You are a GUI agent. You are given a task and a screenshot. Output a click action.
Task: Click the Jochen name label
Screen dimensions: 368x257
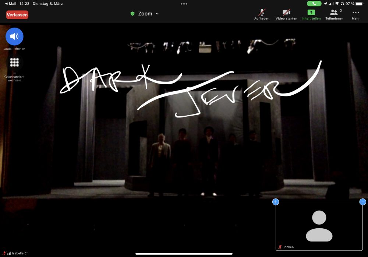click(288, 247)
